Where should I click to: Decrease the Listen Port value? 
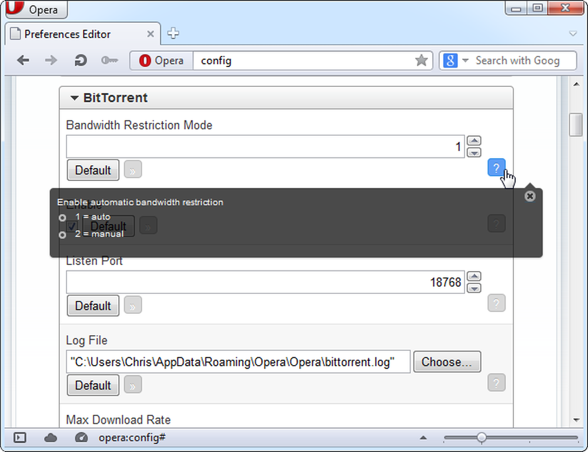pos(475,288)
